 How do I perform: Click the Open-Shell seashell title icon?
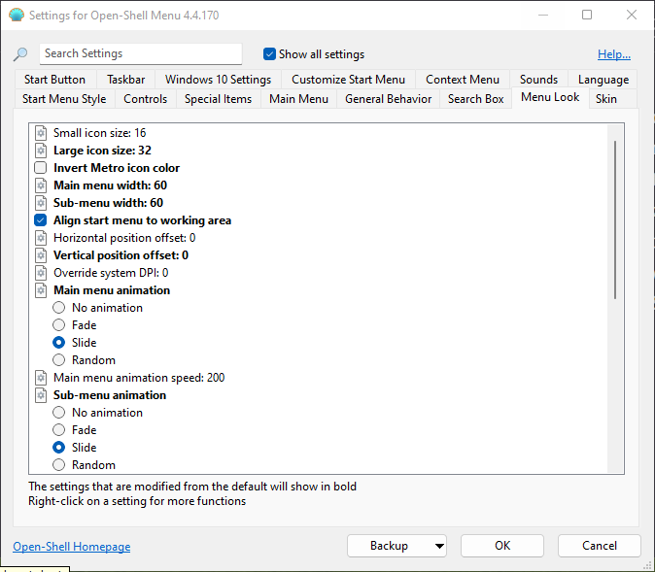[x=17, y=16]
